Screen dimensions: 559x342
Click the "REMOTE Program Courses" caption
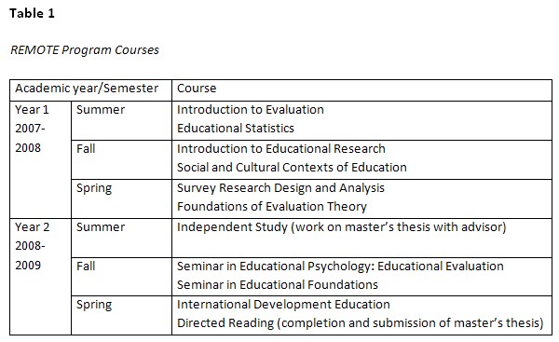pyautogui.click(x=85, y=50)
